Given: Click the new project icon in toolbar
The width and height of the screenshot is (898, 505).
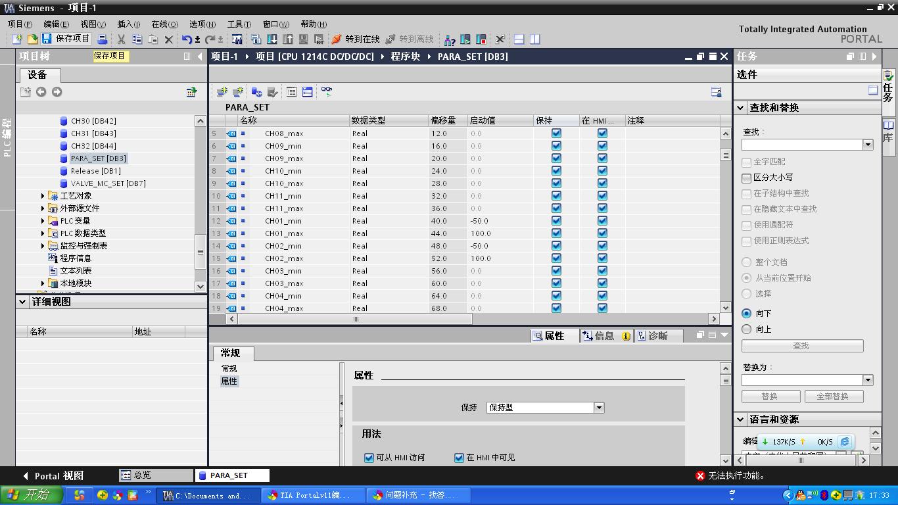Looking at the screenshot, I should click(x=18, y=39).
